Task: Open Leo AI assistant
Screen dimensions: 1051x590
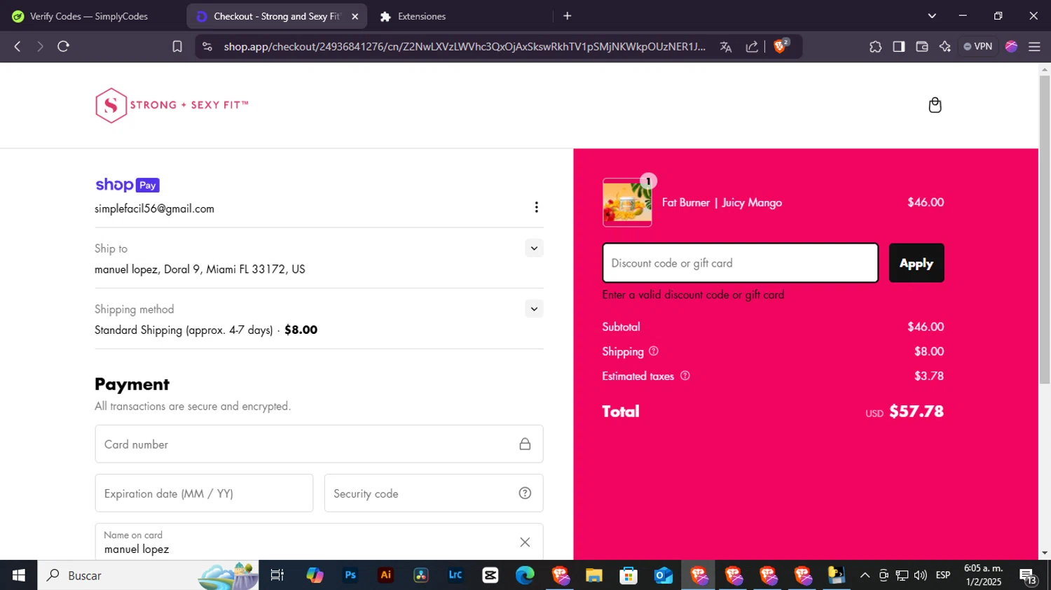Action: pos(945,47)
